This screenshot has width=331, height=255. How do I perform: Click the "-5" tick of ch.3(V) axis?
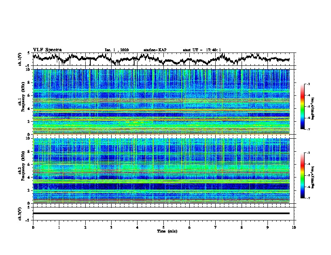click(x=28, y=220)
